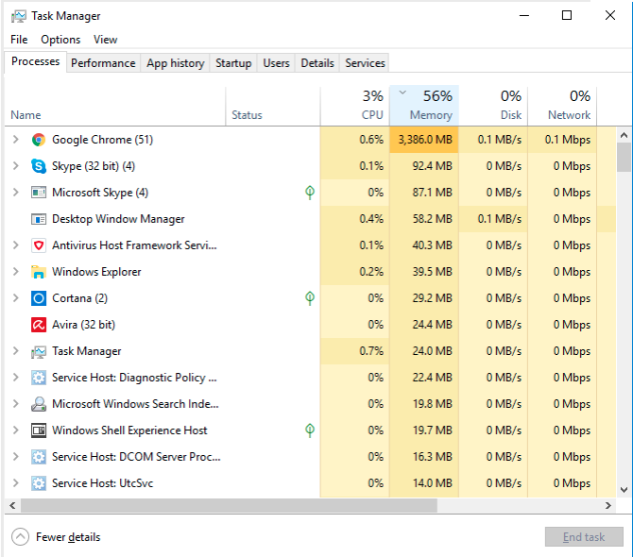
Task: Click the Windows Shell Experience Host icon
Action: (39, 430)
